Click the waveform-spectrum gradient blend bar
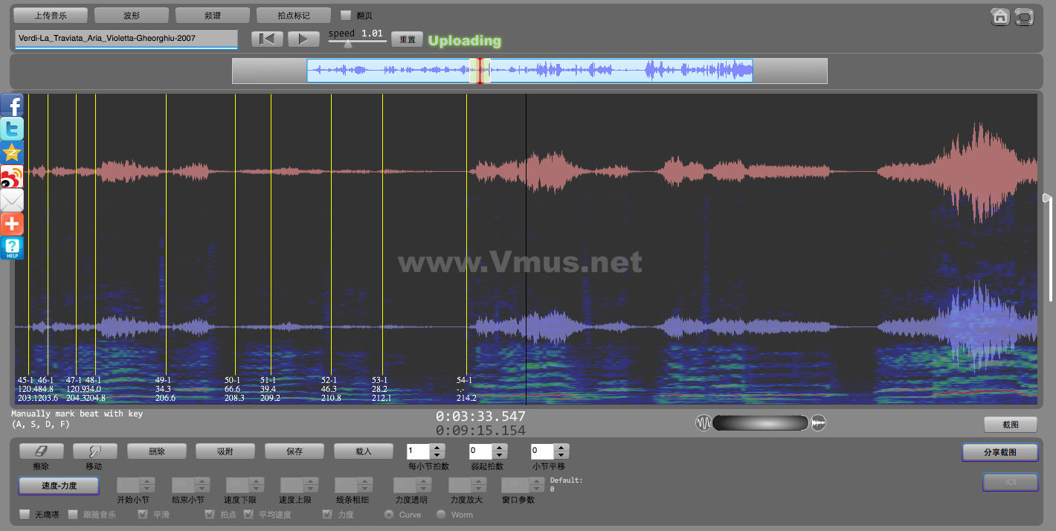The height and width of the screenshot is (531, 1056). 760,423
